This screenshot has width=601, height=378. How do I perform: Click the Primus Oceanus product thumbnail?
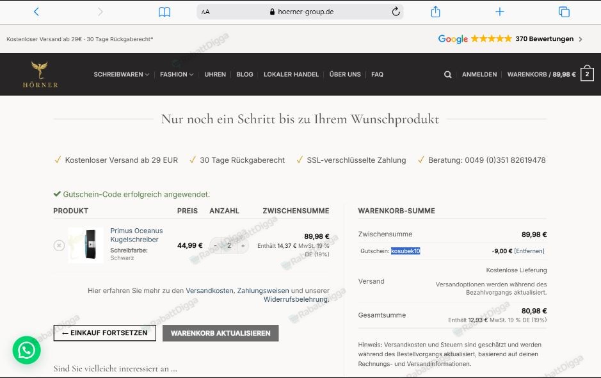click(86, 245)
